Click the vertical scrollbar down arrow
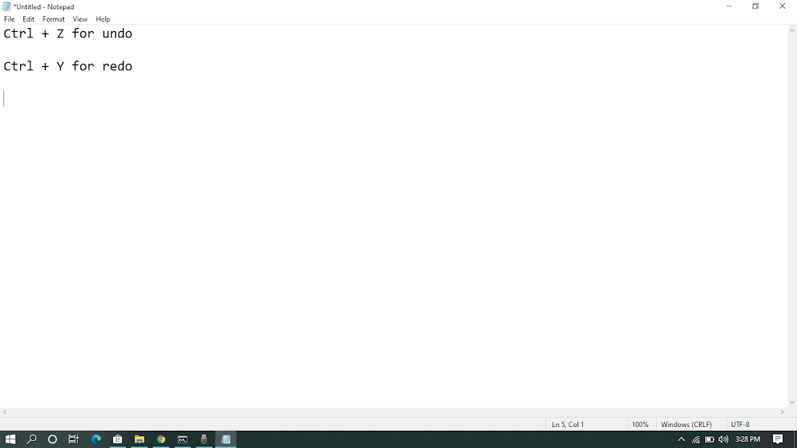The image size is (797, 448). click(x=792, y=402)
